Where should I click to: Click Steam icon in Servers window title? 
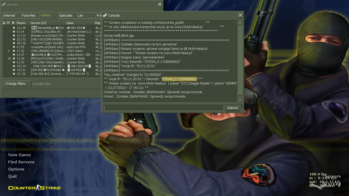pyautogui.click(x=4, y=4)
